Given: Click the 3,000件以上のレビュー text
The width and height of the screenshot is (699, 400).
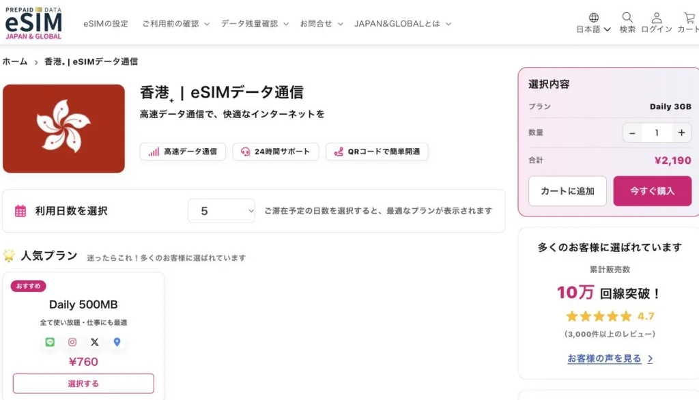Looking at the screenshot, I should 610,334.
